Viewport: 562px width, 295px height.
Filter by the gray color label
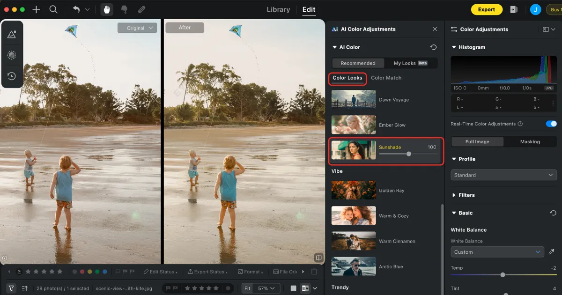(x=75, y=272)
